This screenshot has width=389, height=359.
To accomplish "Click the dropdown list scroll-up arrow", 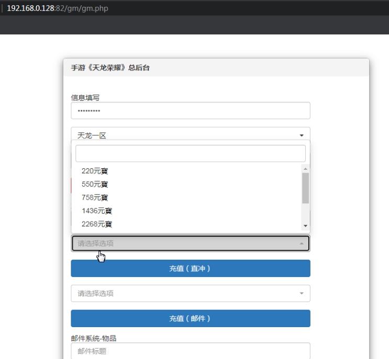I will tap(305, 169).
